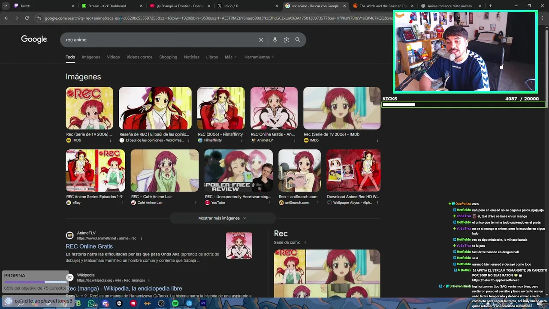Open more options for eBay image result
This screenshot has width=549, height=309.
point(122,203)
